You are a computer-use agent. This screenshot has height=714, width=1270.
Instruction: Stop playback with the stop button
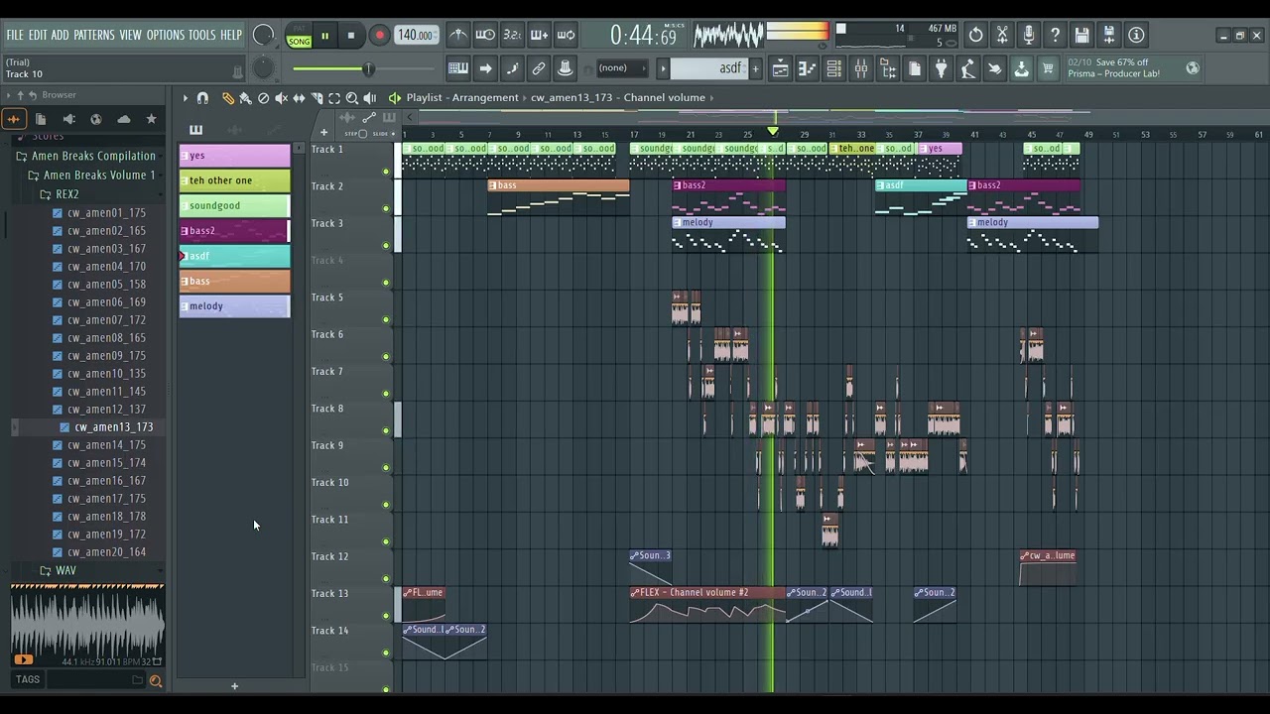point(351,36)
